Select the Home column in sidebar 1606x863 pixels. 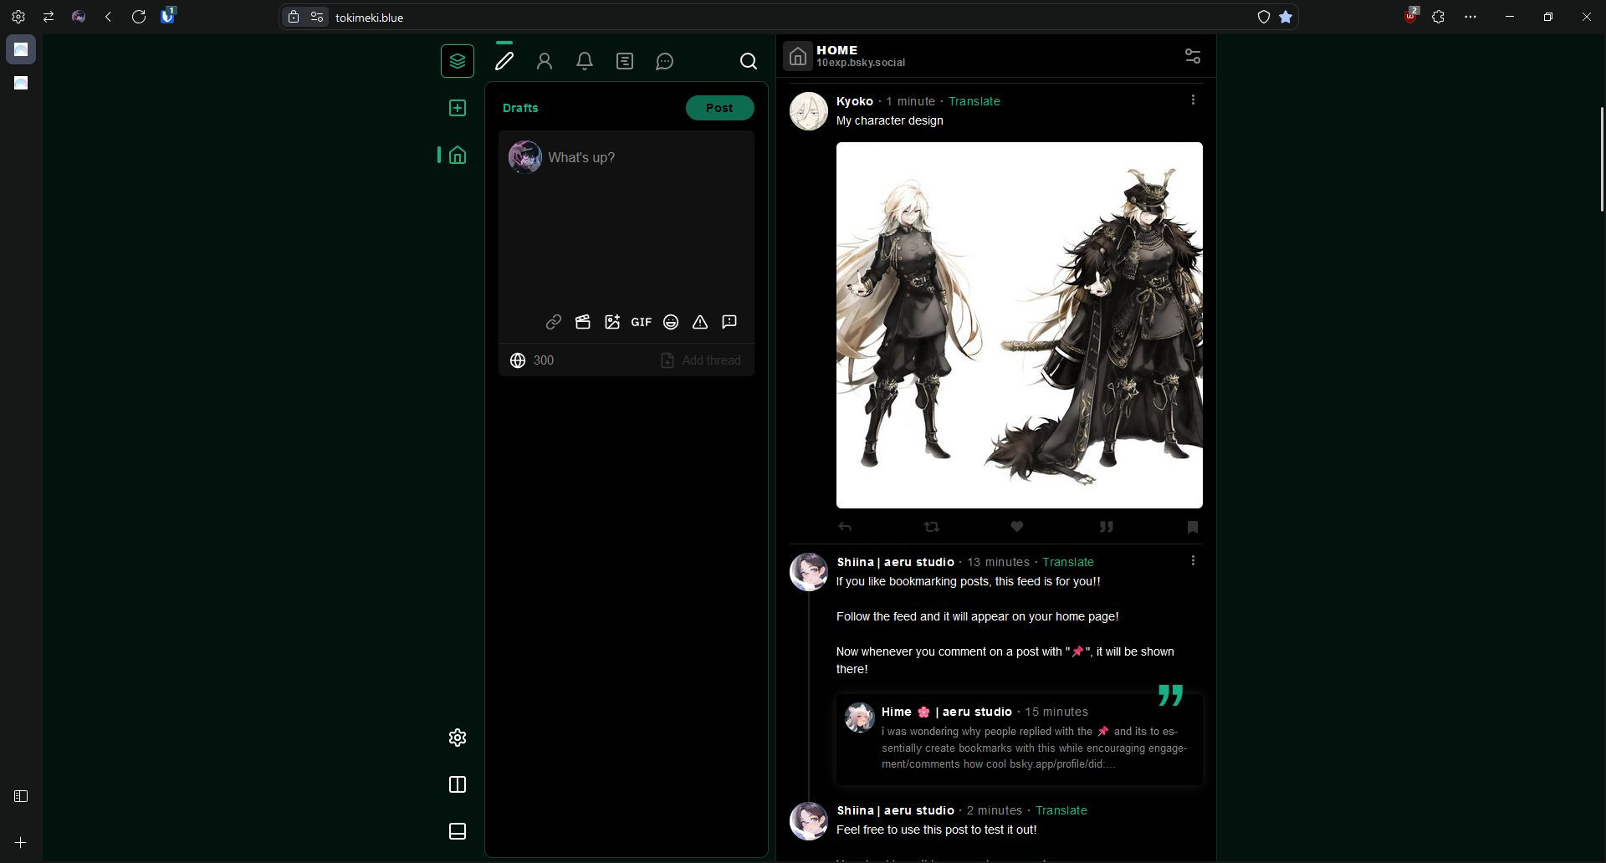click(x=458, y=156)
